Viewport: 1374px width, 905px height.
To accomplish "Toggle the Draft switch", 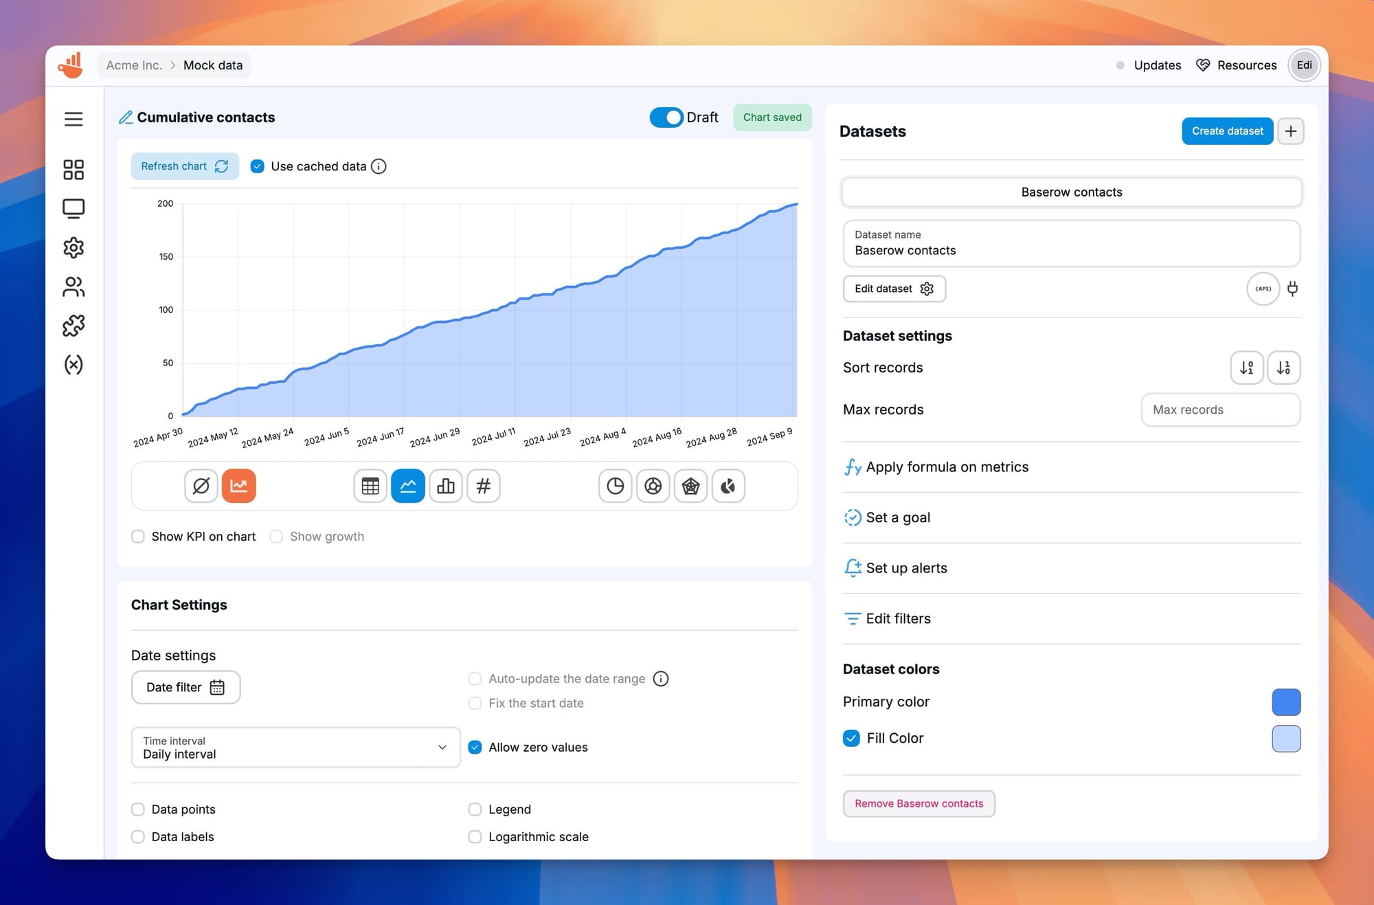I will pos(666,118).
